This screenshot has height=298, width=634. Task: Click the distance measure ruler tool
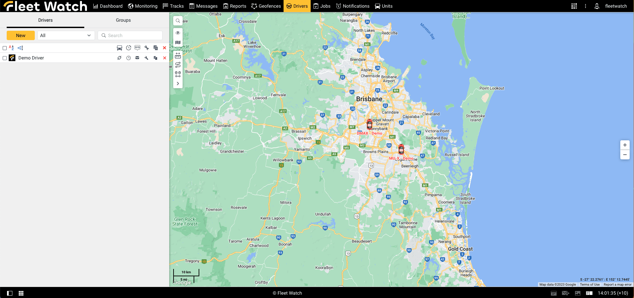point(178,55)
